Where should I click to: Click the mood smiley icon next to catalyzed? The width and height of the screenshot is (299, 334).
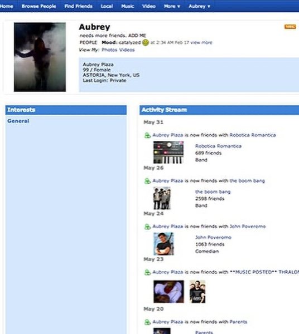click(x=146, y=42)
